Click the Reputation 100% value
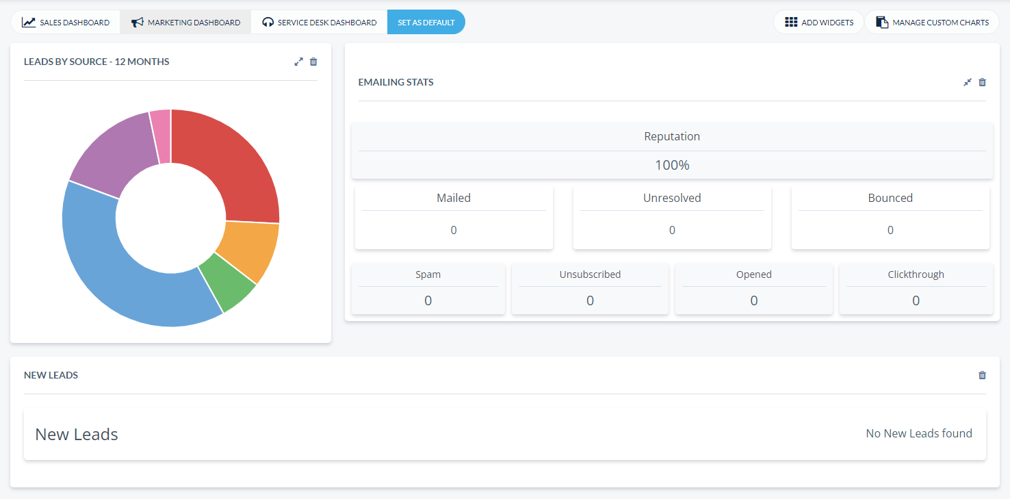Viewport: 1010px width, 499px height. click(x=672, y=165)
